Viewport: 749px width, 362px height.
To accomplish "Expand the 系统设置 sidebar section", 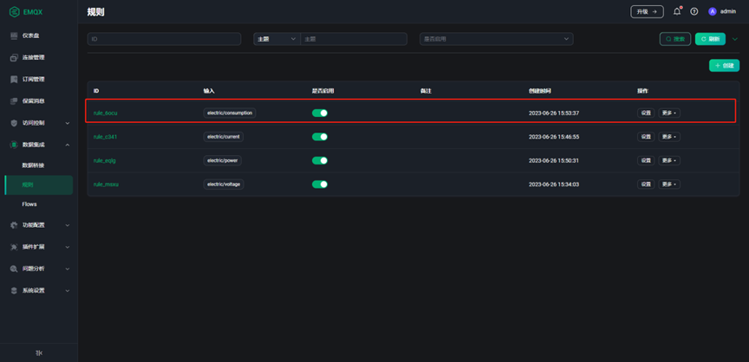I will [x=39, y=290].
